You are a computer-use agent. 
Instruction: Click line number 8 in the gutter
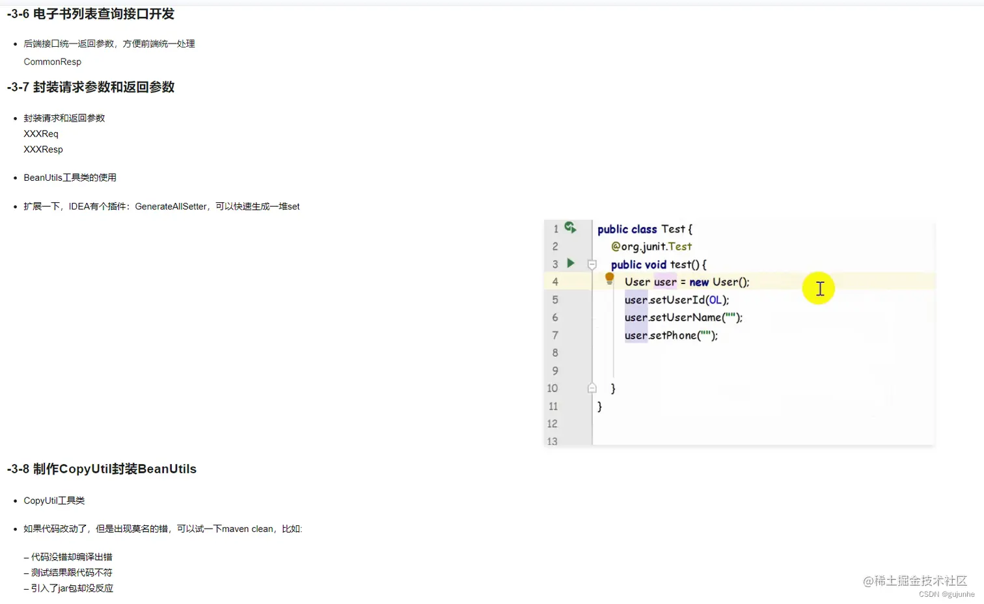555,353
